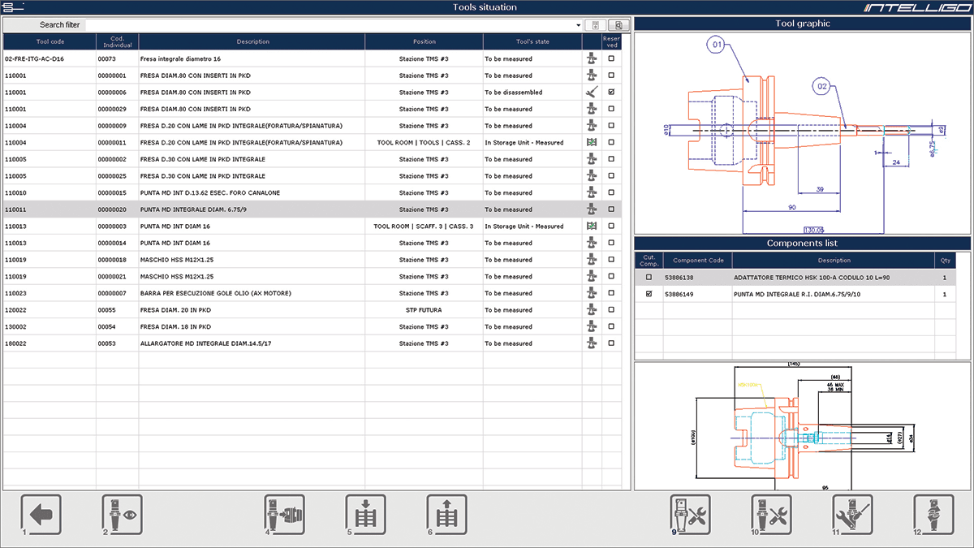Click the tool maintenance icon numbered 9
974x548 pixels.
690,515
